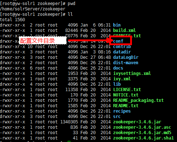
Task: Select the file size 1585
Action: 73,106
